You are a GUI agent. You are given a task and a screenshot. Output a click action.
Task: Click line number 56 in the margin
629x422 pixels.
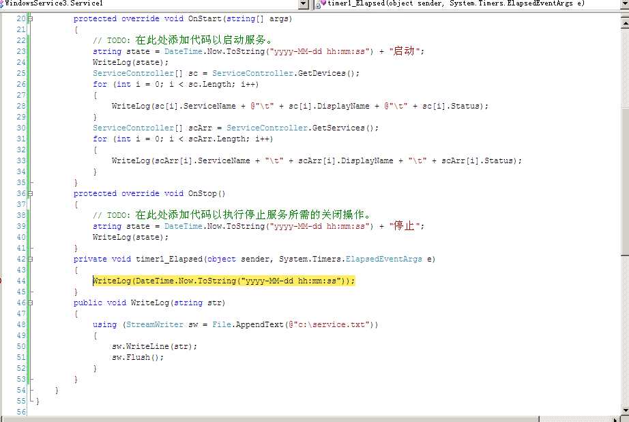pyautogui.click(x=21, y=412)
